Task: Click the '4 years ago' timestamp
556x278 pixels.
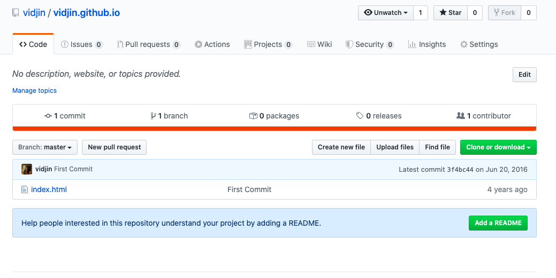Action: click(507, 189)
